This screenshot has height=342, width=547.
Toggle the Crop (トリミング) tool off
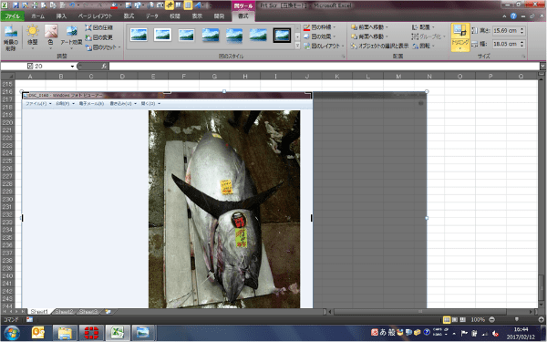coord(460,37)
